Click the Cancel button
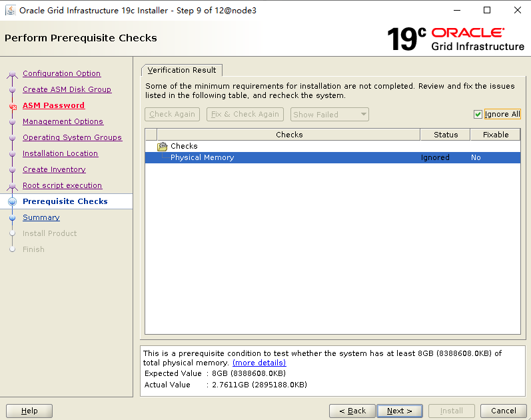This screenshot has height=420, width=531. [x=504, y=411]
